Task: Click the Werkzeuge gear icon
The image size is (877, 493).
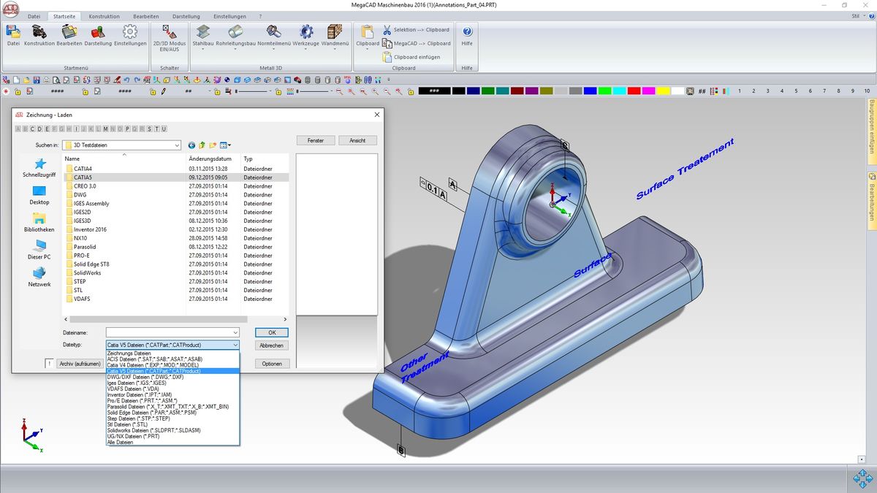Action: tap(307, 34)
